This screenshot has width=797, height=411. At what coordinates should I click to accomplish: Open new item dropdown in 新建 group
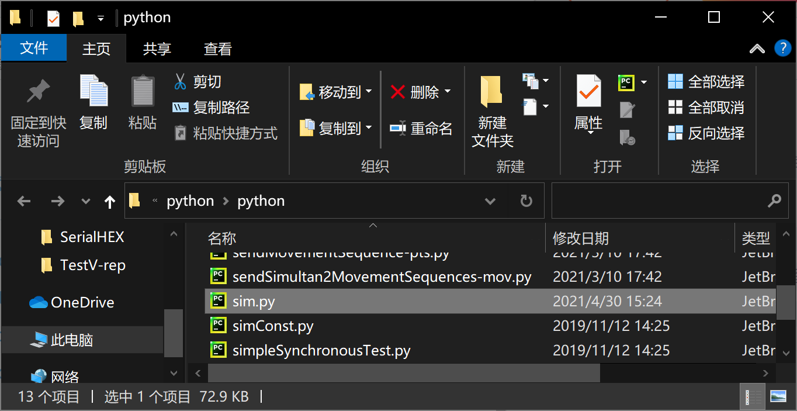(535, 81)
